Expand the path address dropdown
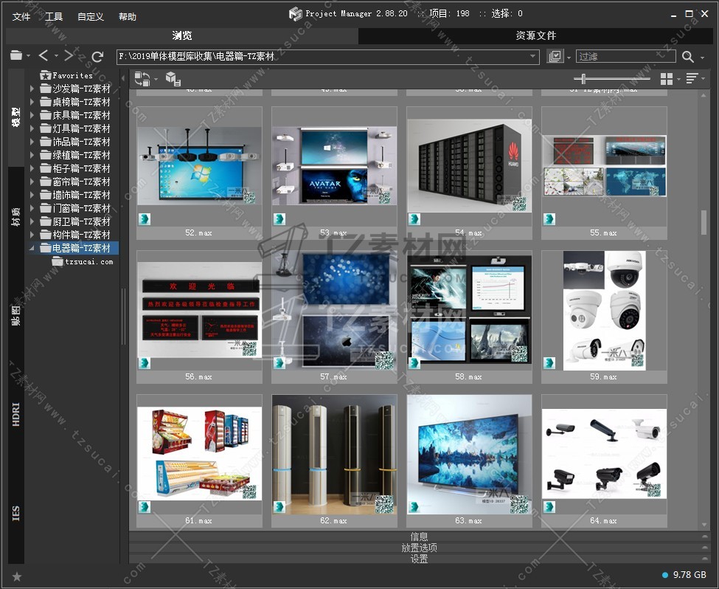 pos(533,56)
